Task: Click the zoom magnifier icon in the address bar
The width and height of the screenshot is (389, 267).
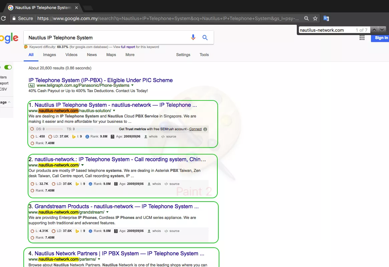Action: 306,18
